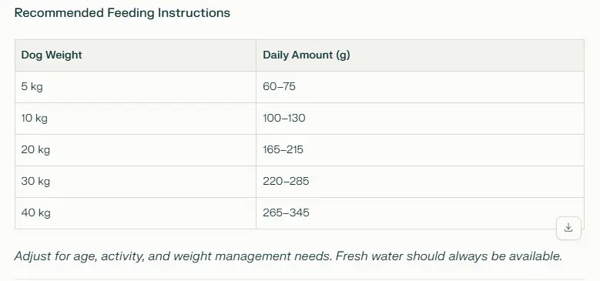
Task: Click the 'Fresh water should always be available' sentence
Action: click(449, 256)
